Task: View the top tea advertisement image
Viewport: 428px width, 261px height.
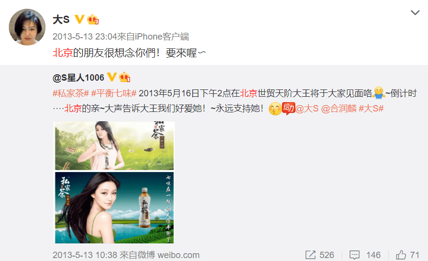Action: coord(115,146)
